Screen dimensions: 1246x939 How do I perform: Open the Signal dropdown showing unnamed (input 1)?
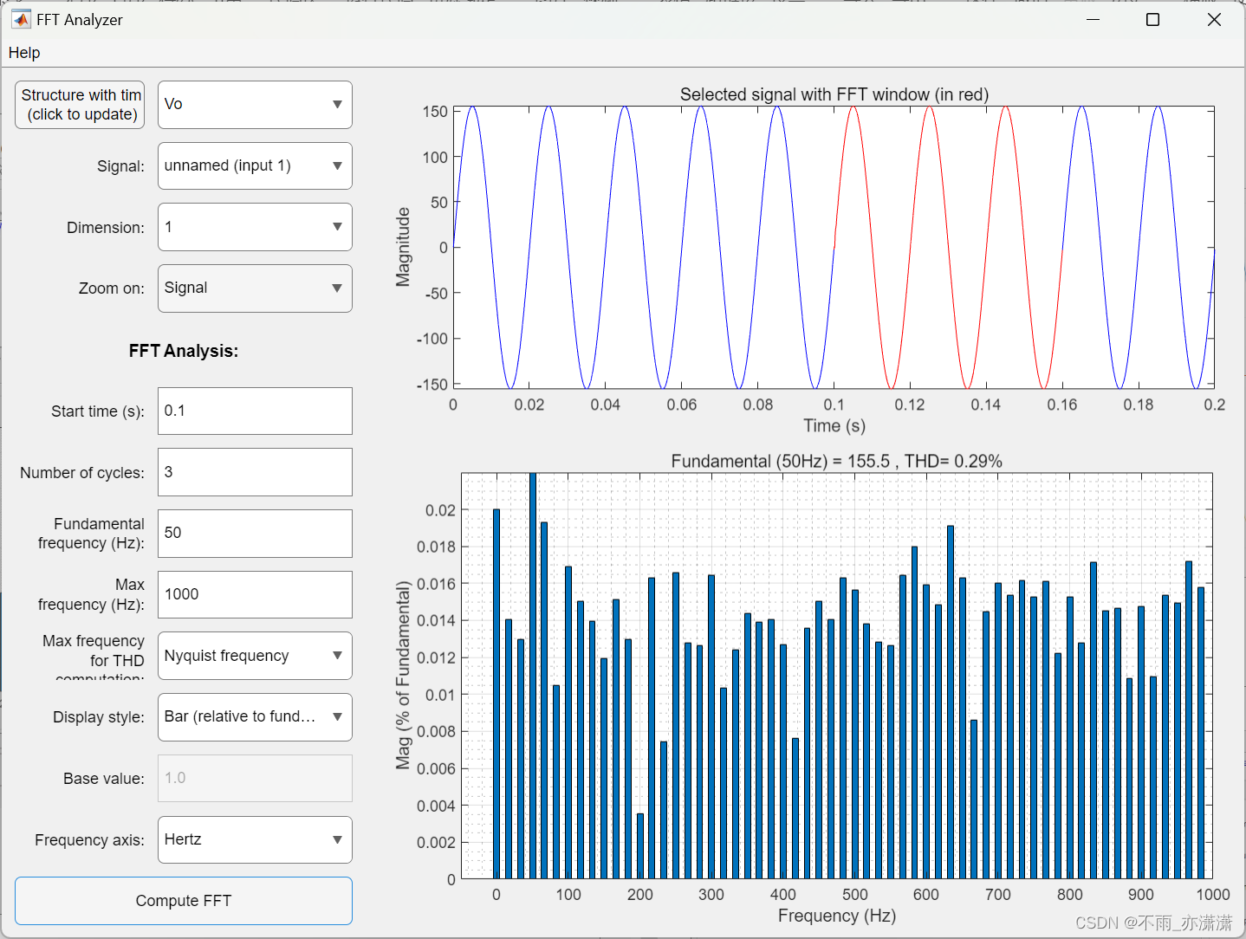pyautogui.click(x=255, y=165)
